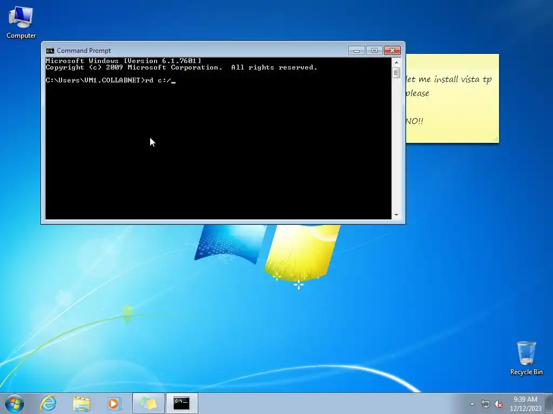Open Windows Explorer folder on taskbar
The width and height of the screenshot is (553, 414).
coord(82,403)
